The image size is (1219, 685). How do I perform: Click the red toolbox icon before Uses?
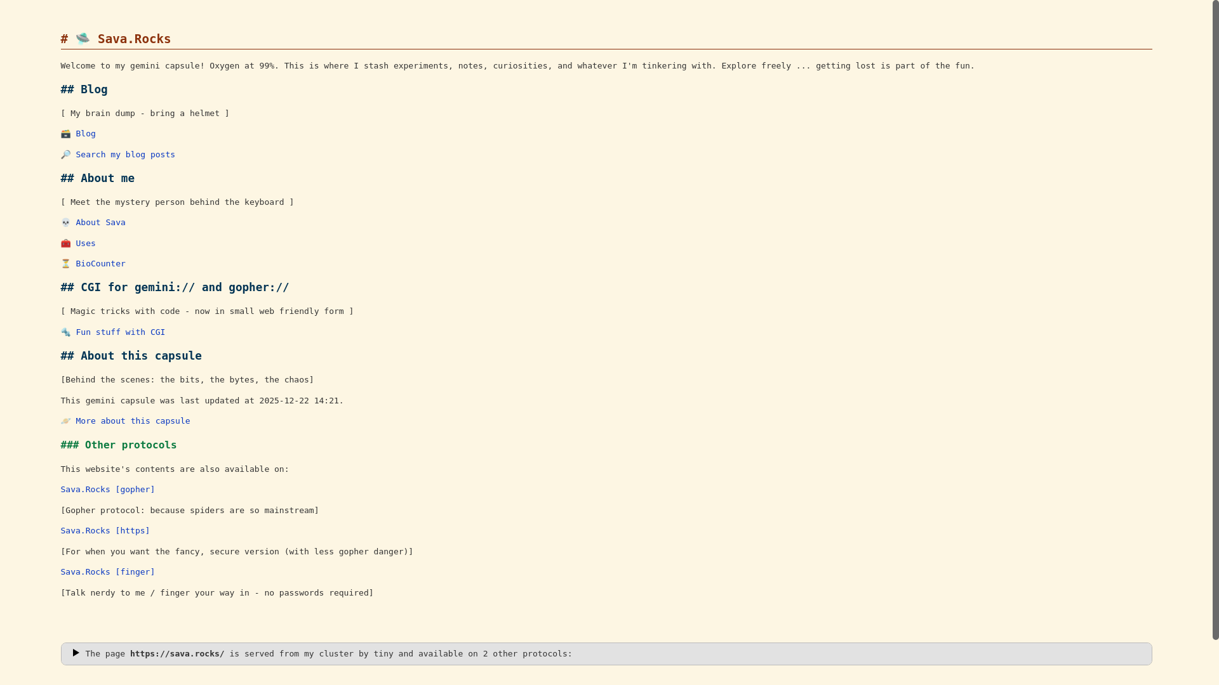click(x=65, y=244)
